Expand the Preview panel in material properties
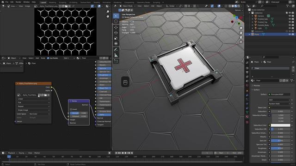Image resolution: width=296 pixels, height=166 pixels. [x=256, y=86]
